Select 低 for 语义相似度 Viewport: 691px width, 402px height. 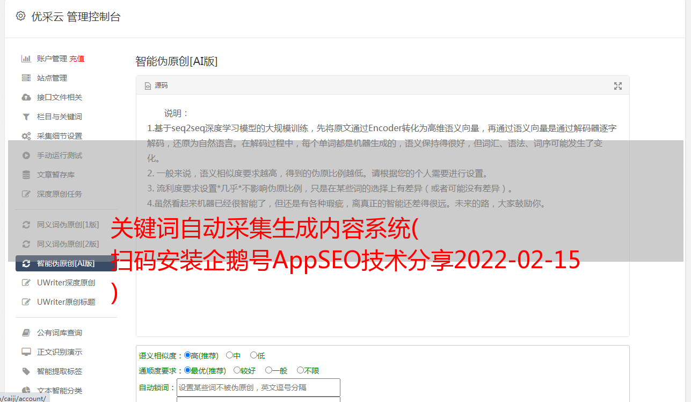253,355
